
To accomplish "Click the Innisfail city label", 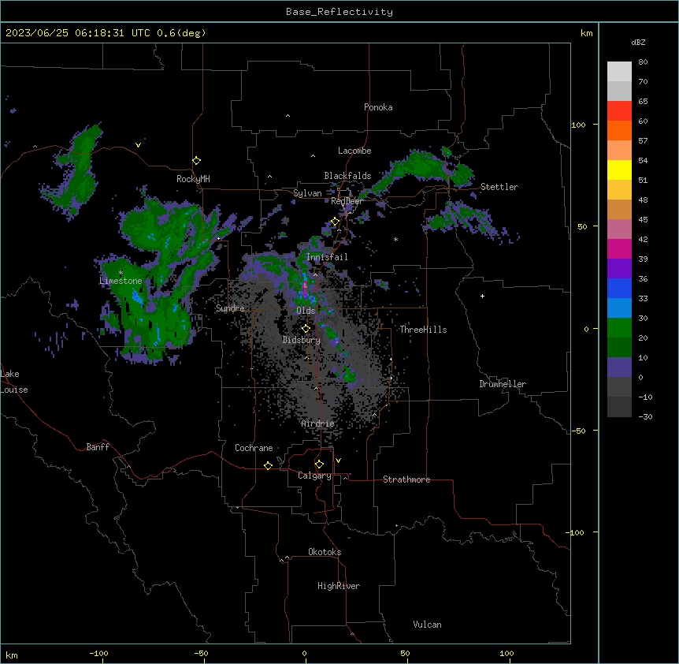I will pyautogui.click(x=327, y=257).
